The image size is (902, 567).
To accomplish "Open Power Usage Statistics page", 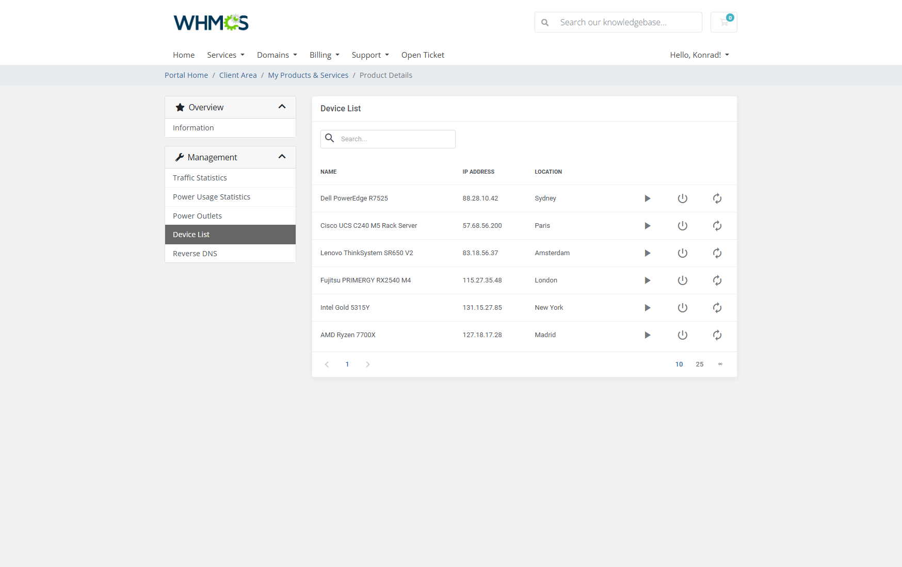I will (x=230, y=197).
